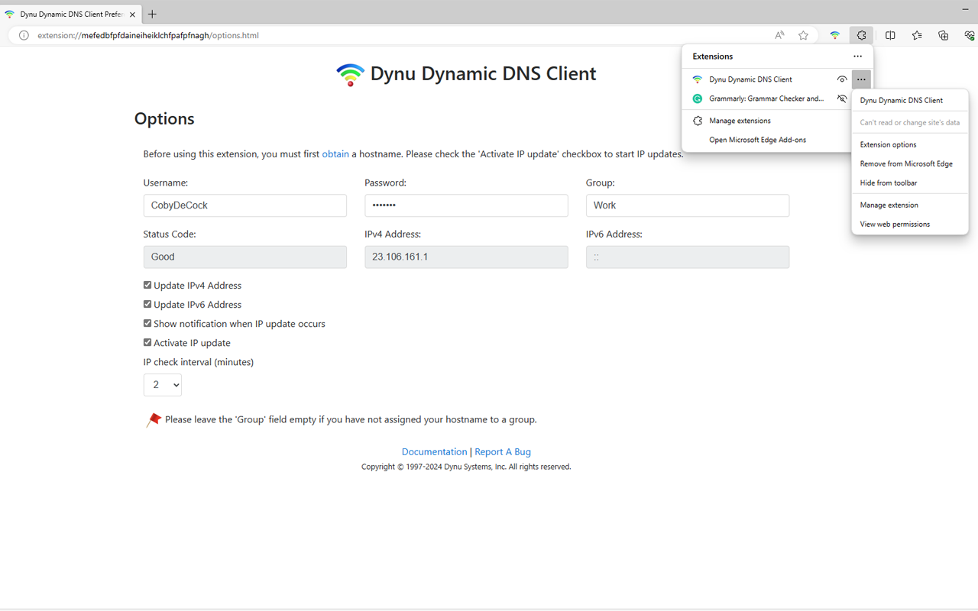Viewport: 978px width, 611px height.
Task: Click the more actions dots for Dynu Dynamic DNS Client
Action: pos(861,79)
